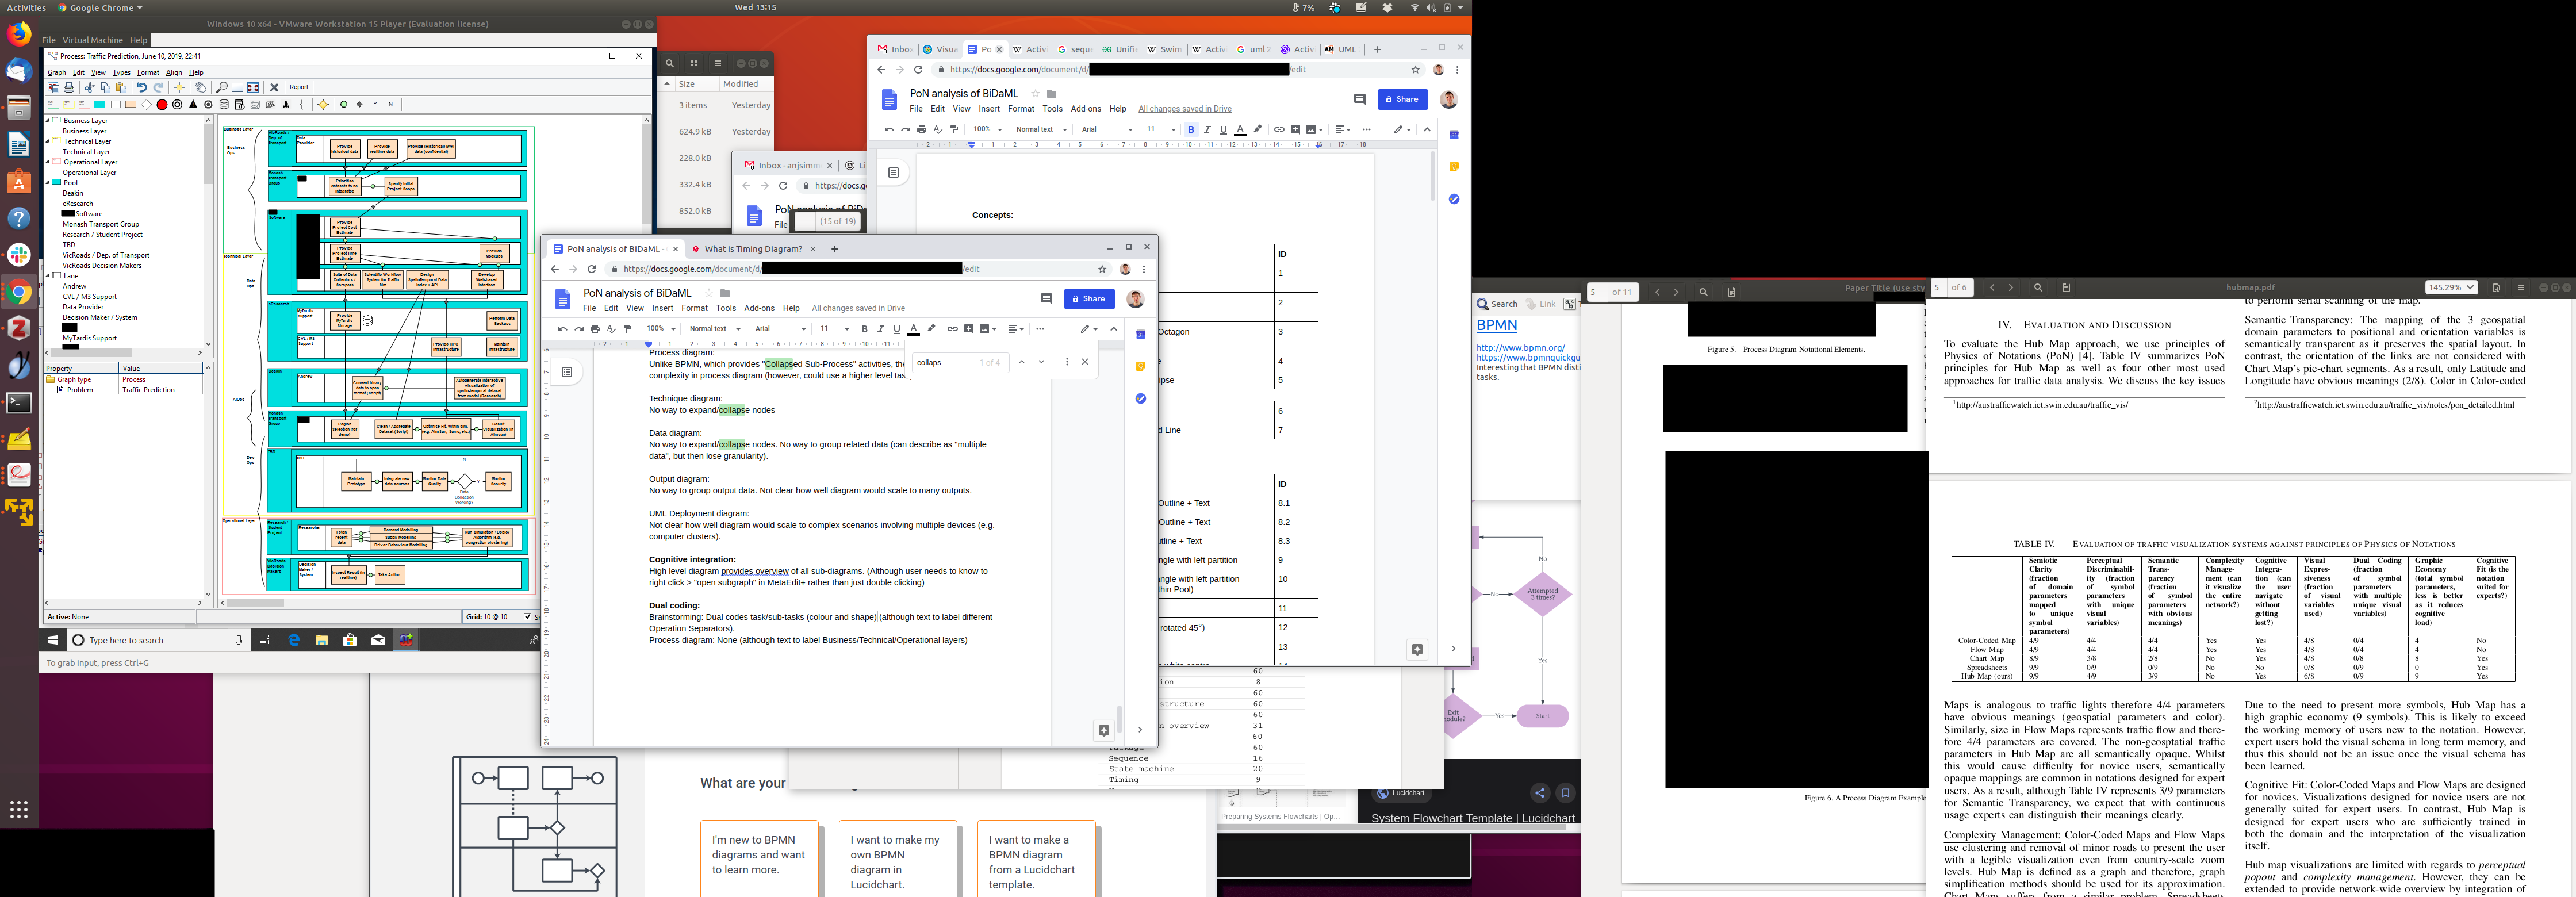2576x897 pixels.
Task: Click the Report button in MetaEdit+ toolbar
Action: [298, 87]
